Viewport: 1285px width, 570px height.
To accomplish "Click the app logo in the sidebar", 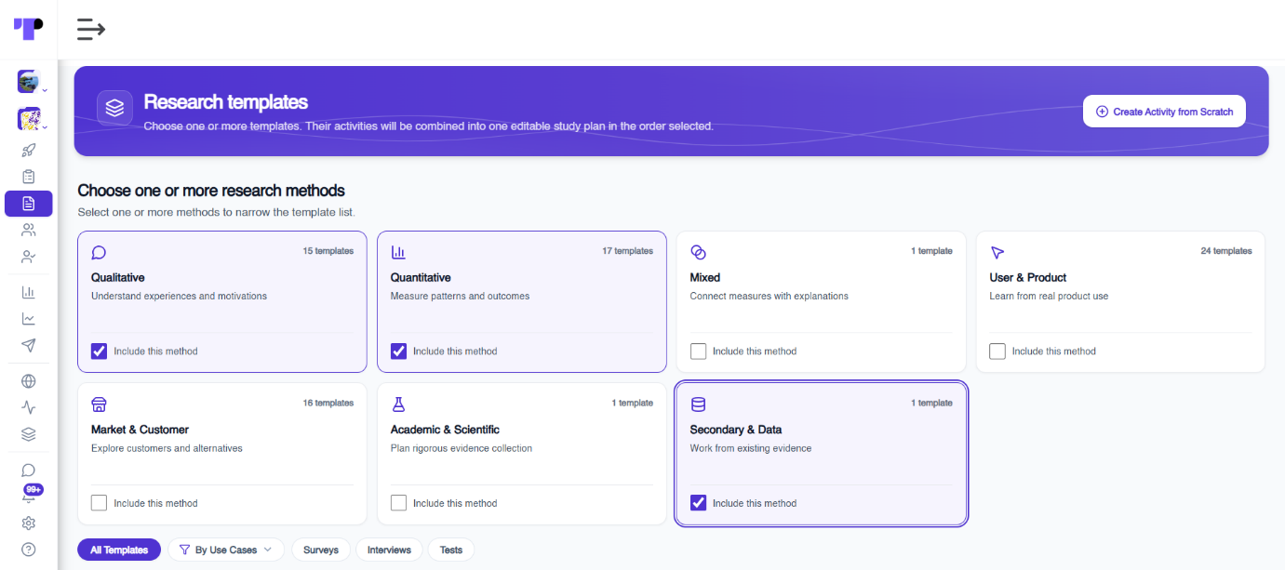I will click(28, 29).
